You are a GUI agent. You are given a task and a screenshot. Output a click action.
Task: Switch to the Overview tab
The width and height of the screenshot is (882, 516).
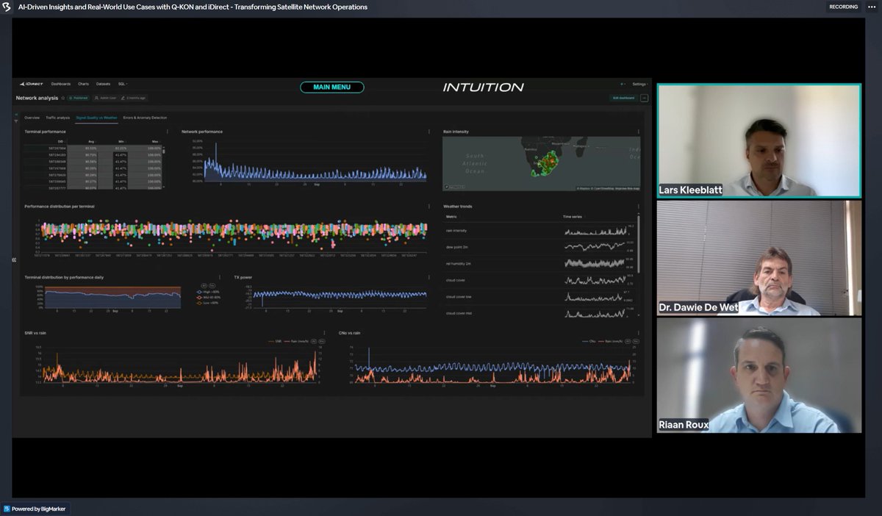(32, 118)
